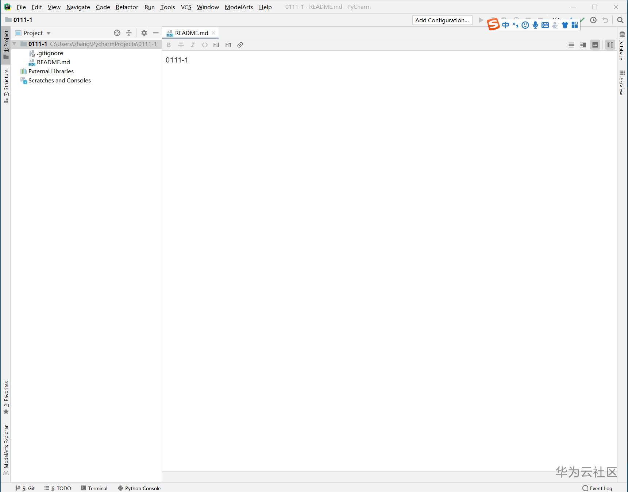Viewport: 628px width, 492px height.
Task: Open the 6: TODO tool window
Action: tap(58, 488)
